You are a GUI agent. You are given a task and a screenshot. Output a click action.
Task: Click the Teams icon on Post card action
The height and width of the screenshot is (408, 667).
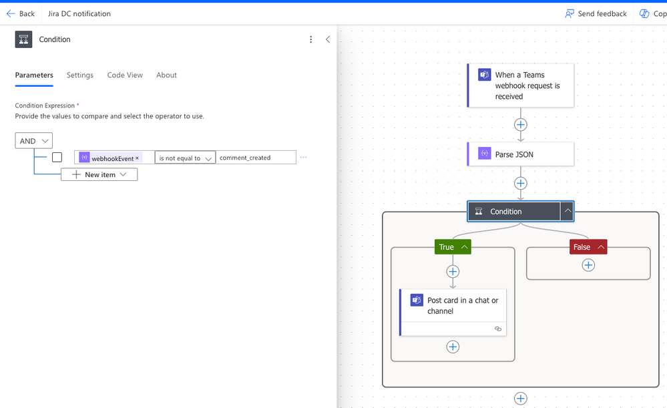coord(417,300)
